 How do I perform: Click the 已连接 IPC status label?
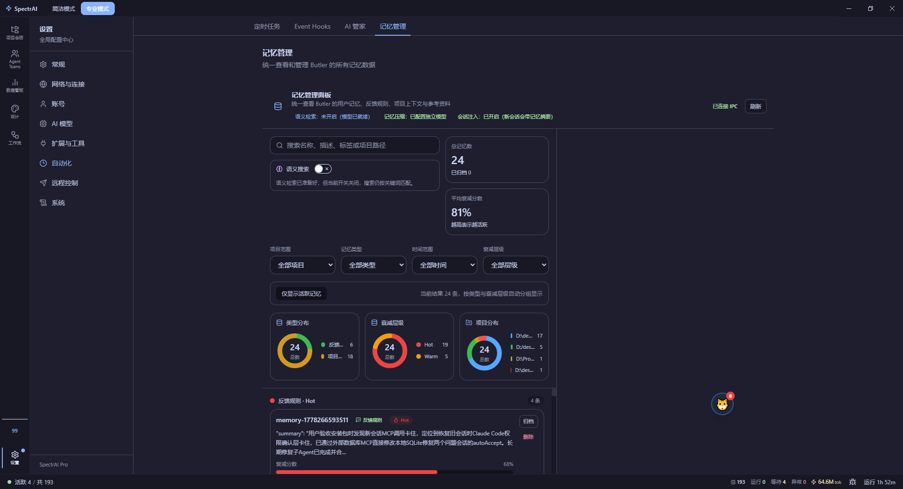tap(725, 106)
